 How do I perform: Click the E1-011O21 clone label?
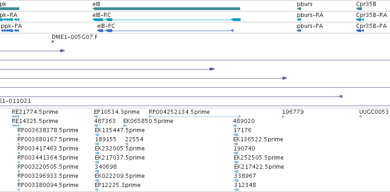click(16, 101)
